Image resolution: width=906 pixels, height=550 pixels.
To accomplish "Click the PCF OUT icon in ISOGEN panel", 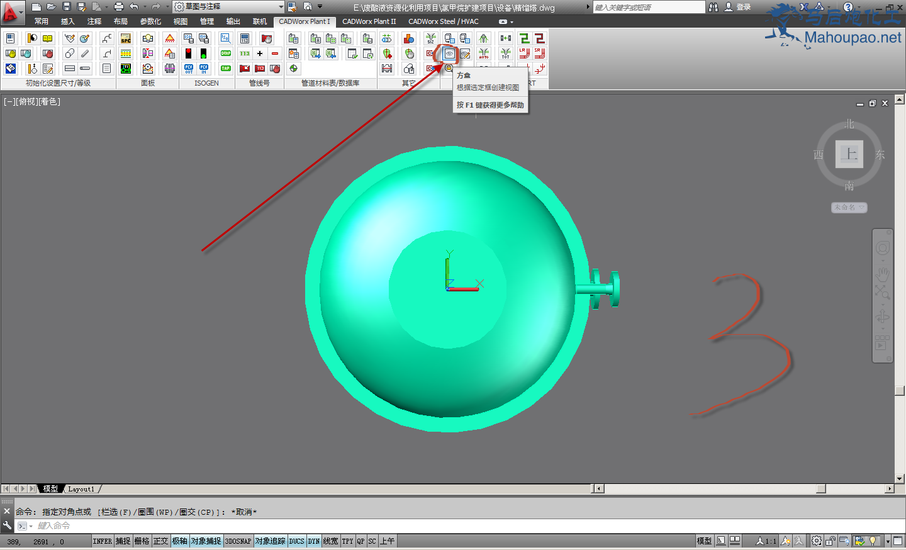I will pyautogui.click(x=189, y=69).
